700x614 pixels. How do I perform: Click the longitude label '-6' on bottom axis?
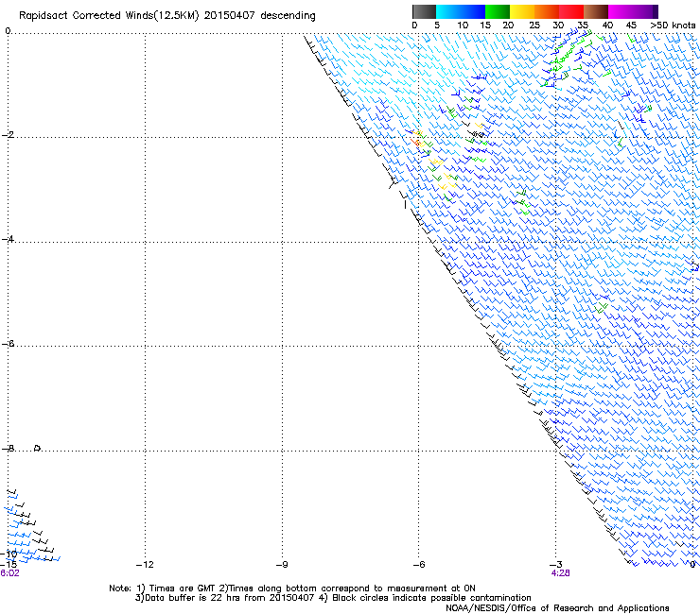[418, 565]
